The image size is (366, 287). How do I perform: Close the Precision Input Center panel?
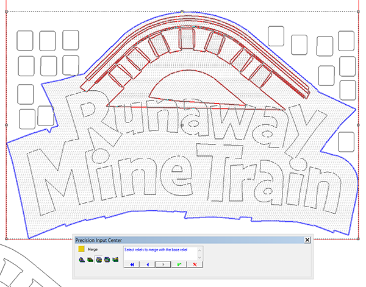point(307,240)
